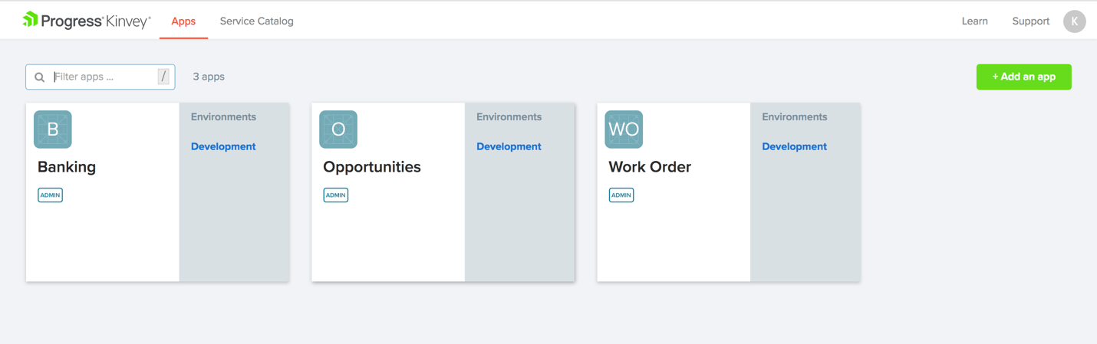Click the ADMIN badge on Banking
Image resolution: width=1097 pixels, height=344 pixels.
50,195
